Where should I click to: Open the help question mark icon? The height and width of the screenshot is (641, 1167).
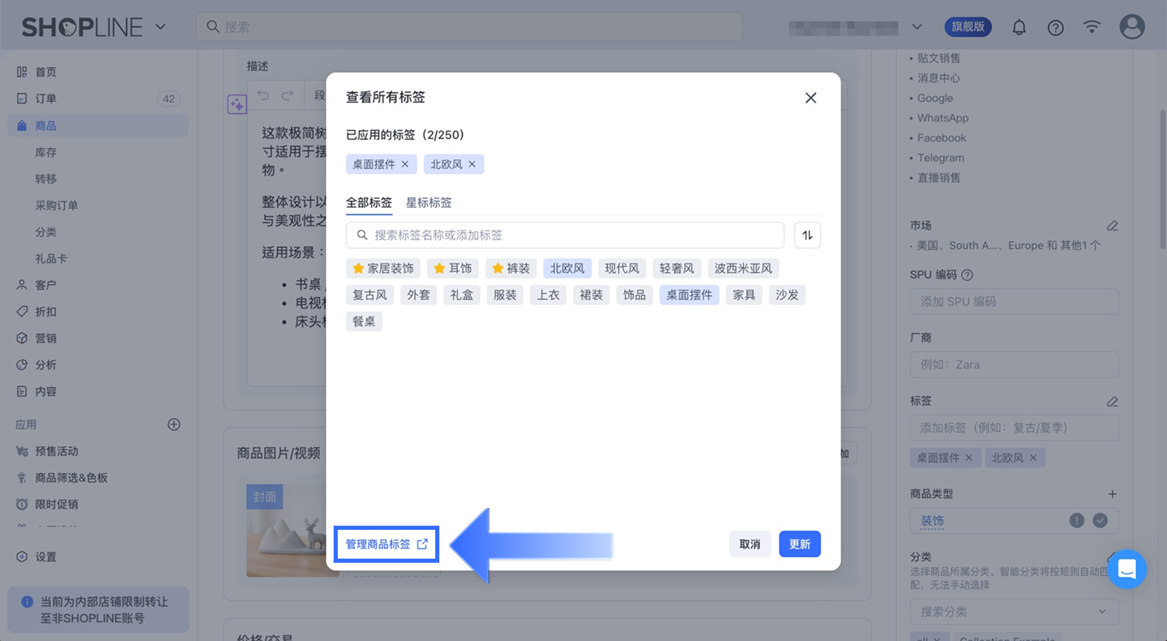point(1056,27)
